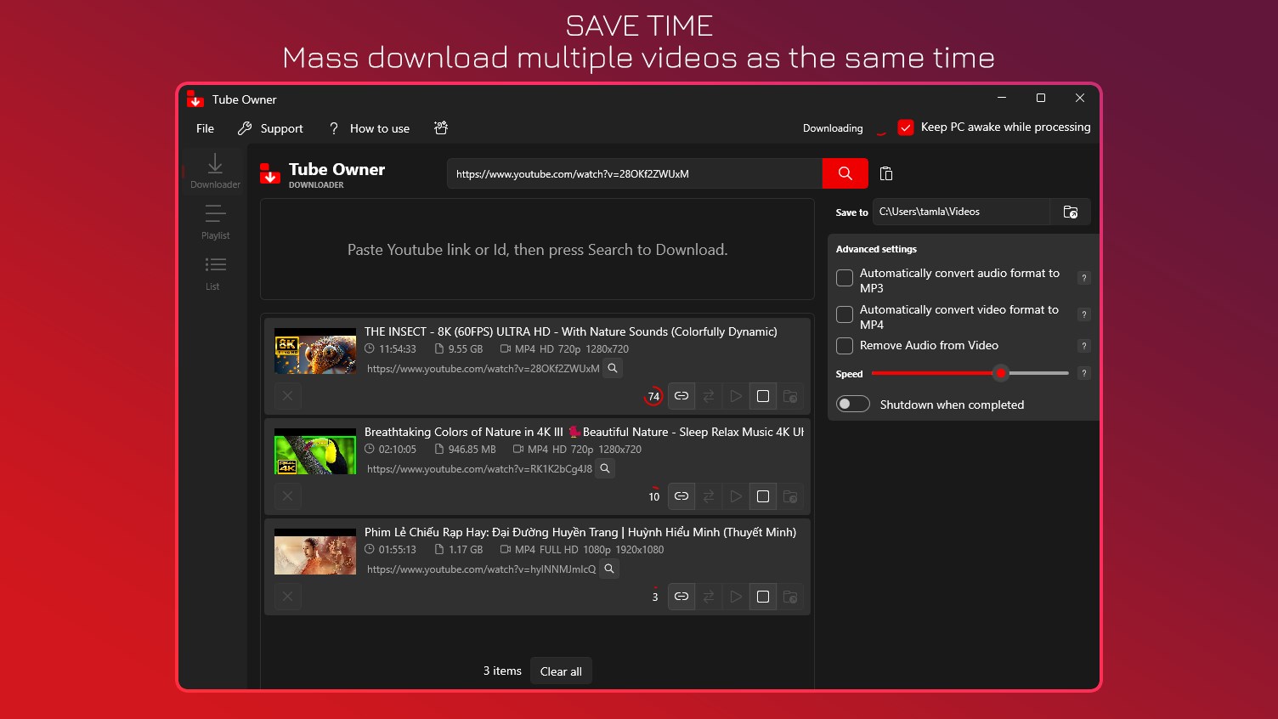Check Remove Audio from Video
Viewport: 1278px width, 719px height.
coord(845,346)
